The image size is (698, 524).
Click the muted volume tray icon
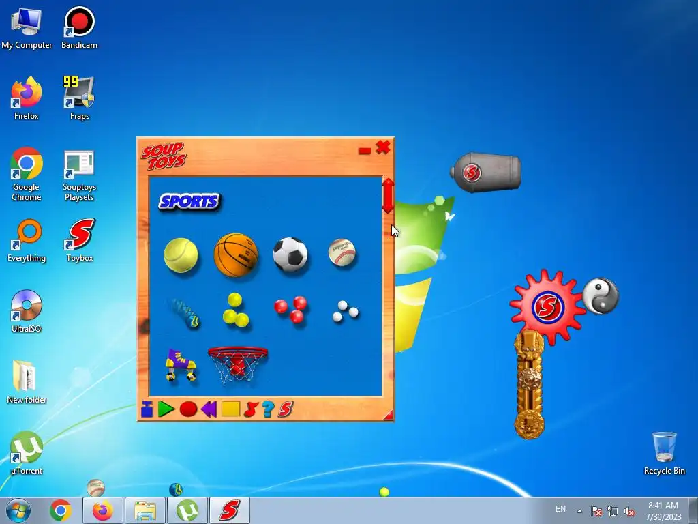[629, 511]
